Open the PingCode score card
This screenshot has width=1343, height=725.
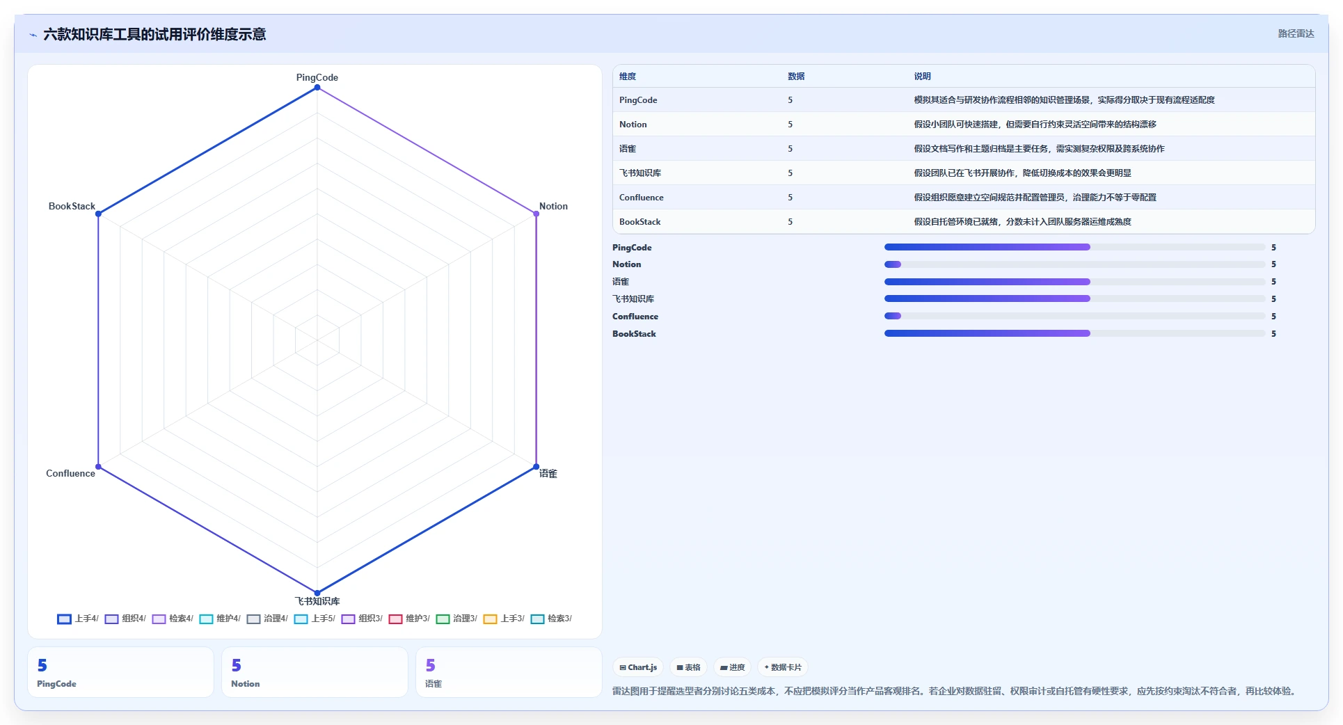click(120, 672)
